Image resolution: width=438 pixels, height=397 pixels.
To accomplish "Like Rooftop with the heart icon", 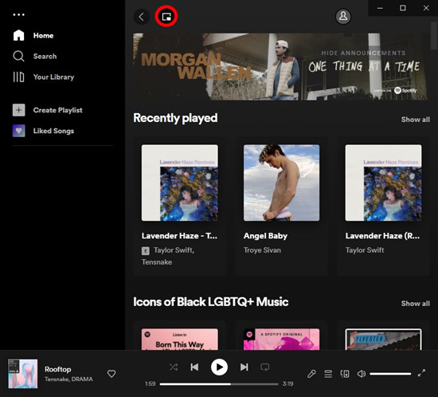I will click(111, 374).
